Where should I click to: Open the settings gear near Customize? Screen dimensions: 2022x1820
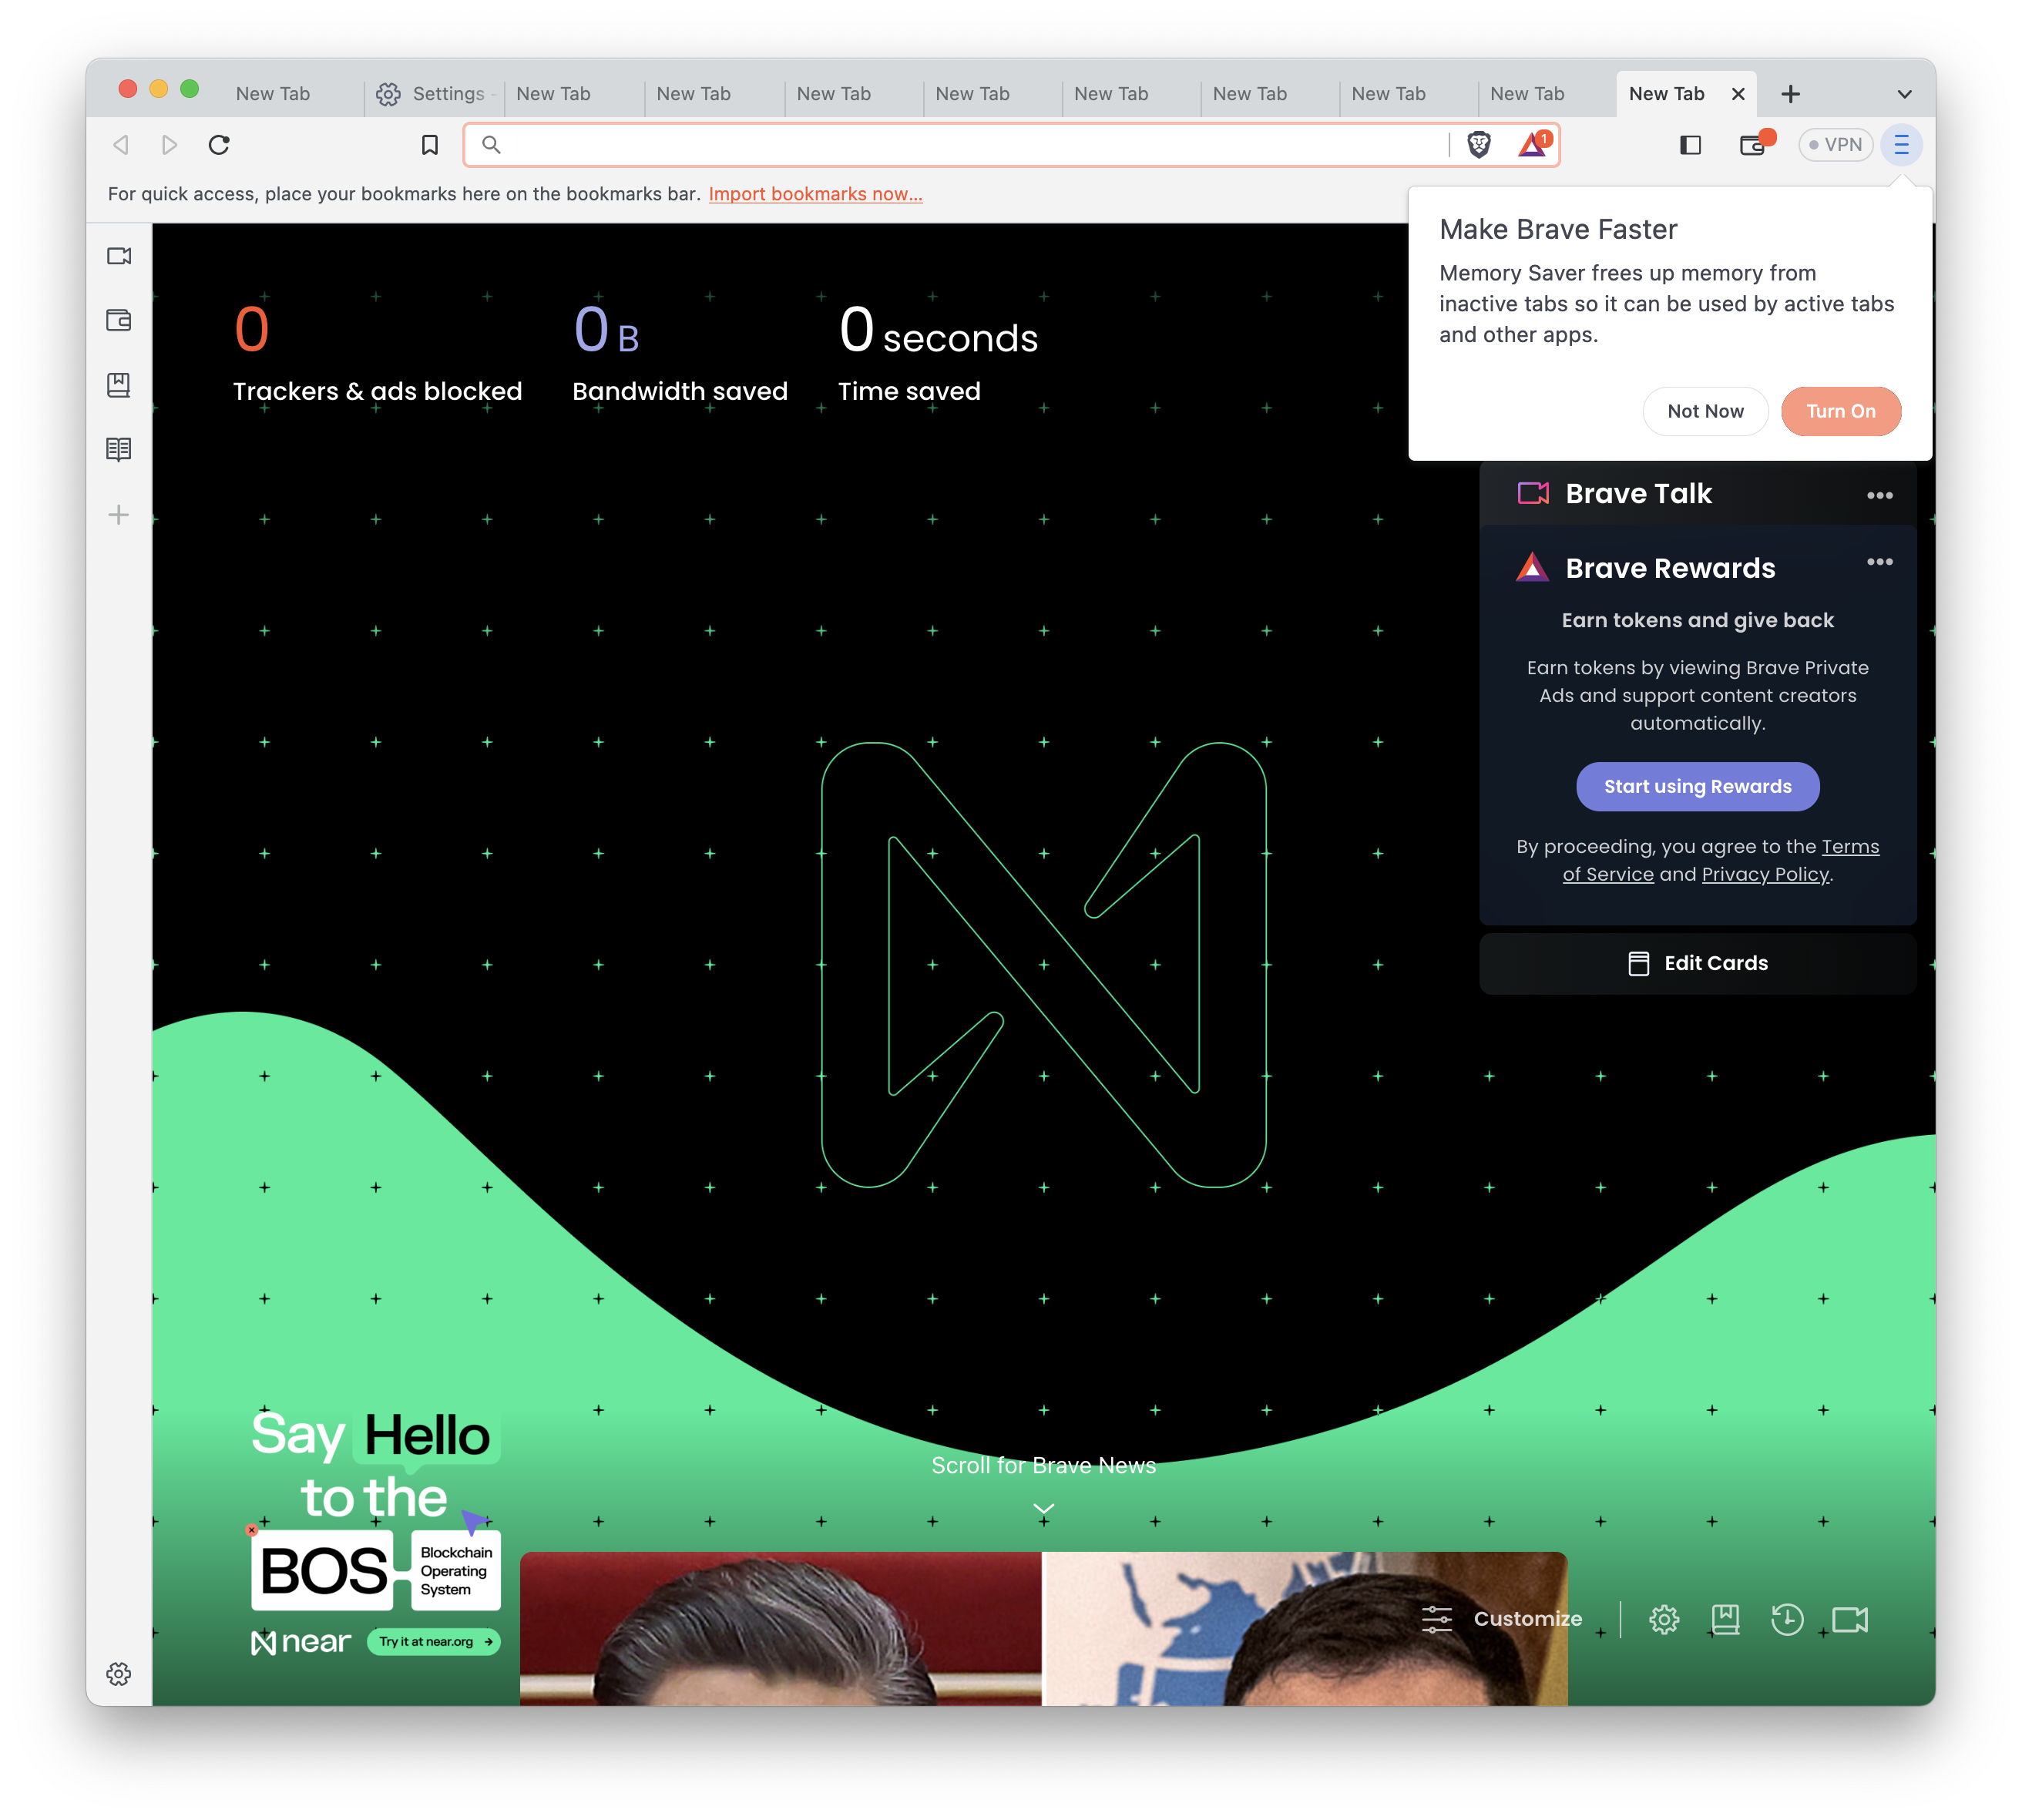click(1665, 1619)
